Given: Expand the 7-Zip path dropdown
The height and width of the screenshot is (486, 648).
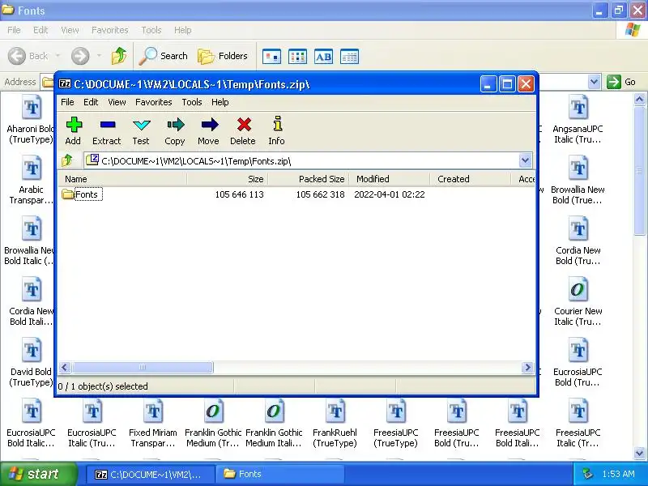Looking at the screenshot, I should pos(525,160).
